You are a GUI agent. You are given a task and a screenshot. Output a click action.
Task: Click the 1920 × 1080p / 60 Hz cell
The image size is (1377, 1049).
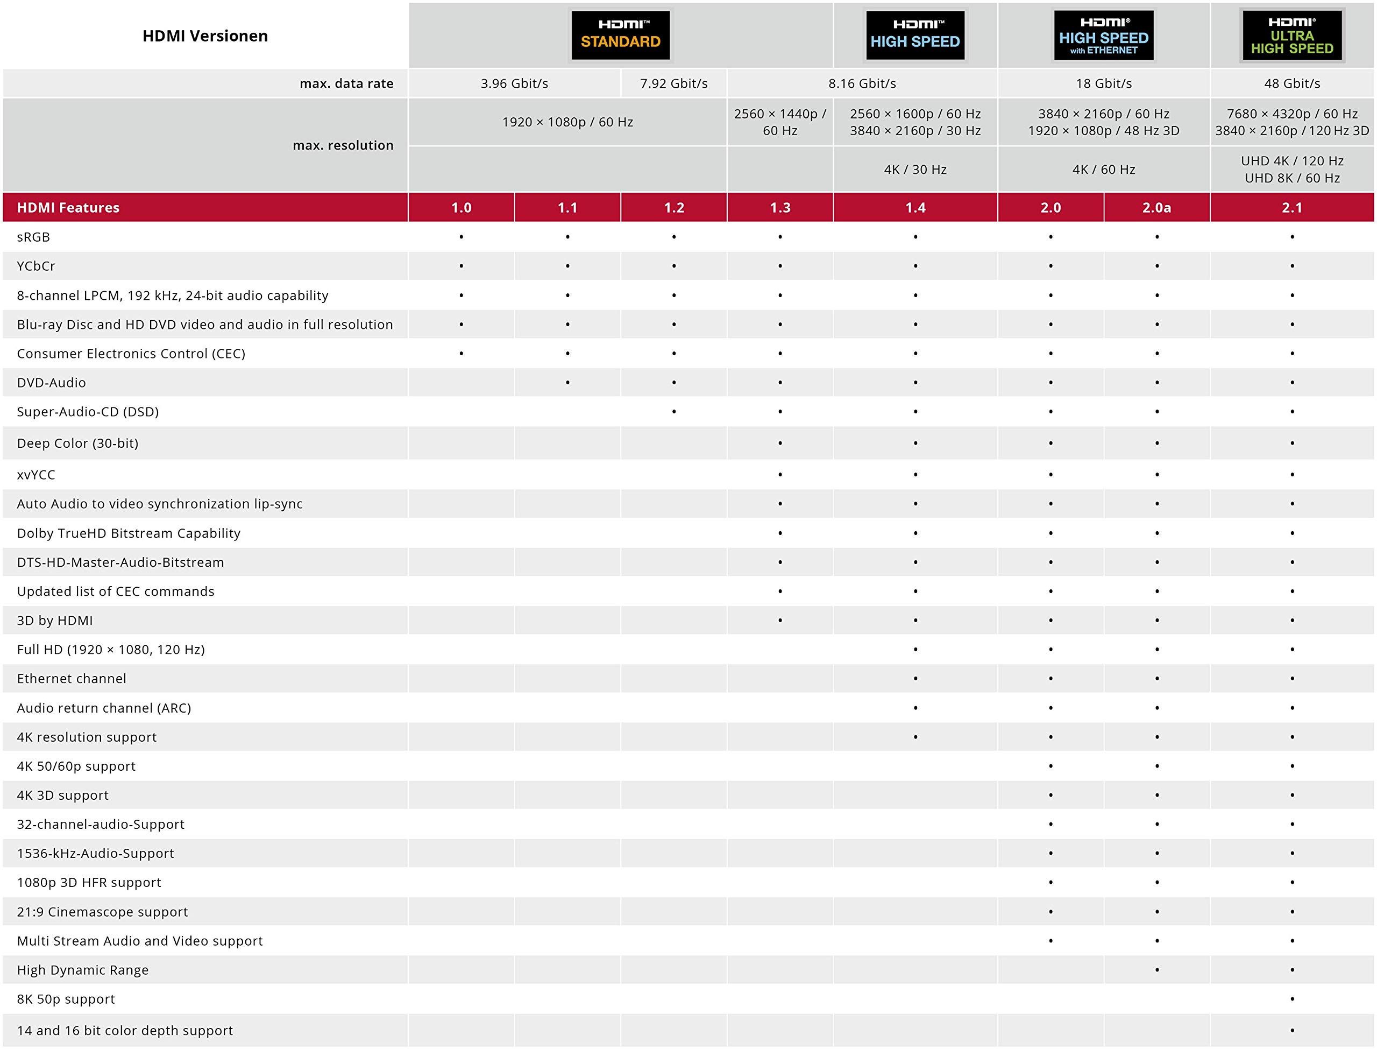[567, 122]
